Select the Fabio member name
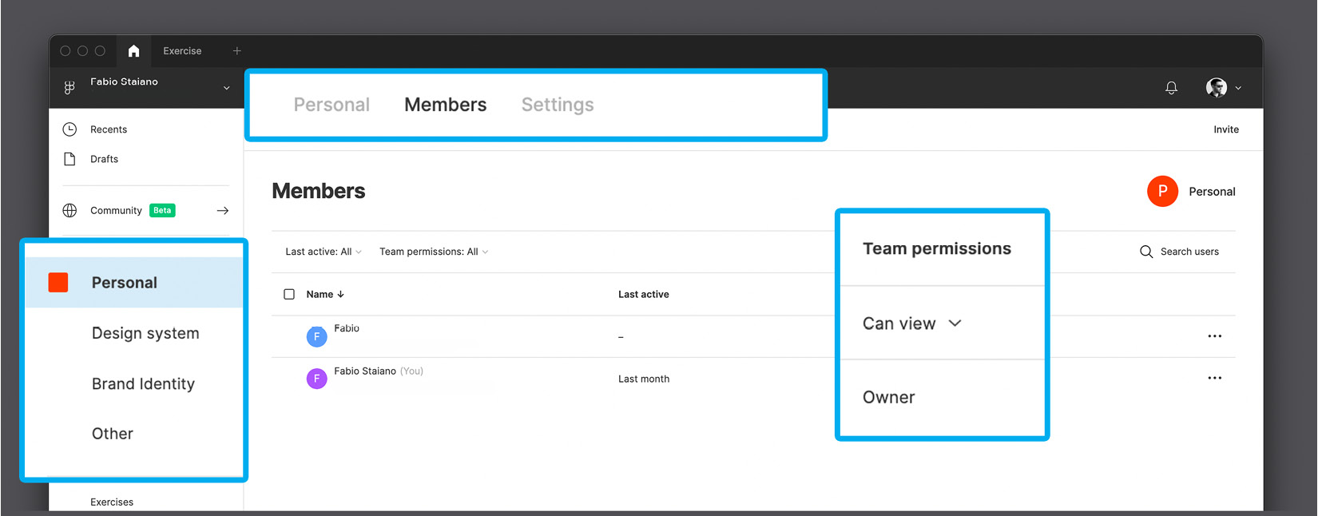This screenshot has height=516, width=1318. 347,328
